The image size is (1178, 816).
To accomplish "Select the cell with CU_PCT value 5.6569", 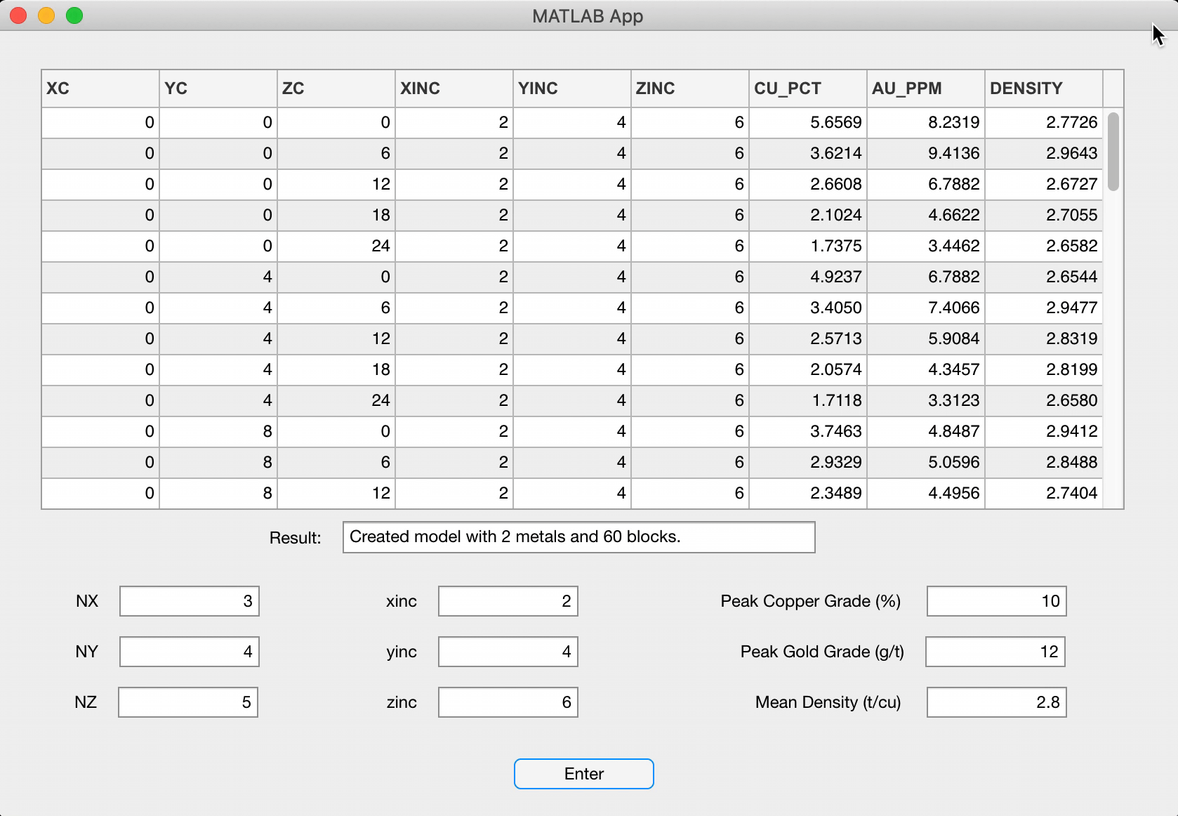I will coord(807,122).
